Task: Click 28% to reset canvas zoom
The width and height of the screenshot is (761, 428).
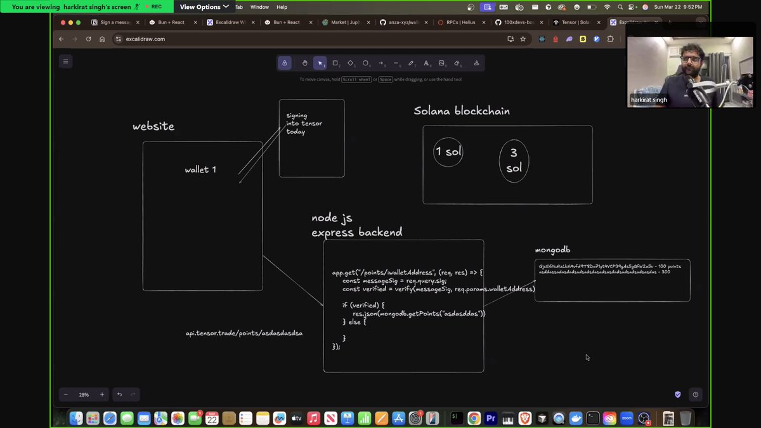Action: pos(83,394)
